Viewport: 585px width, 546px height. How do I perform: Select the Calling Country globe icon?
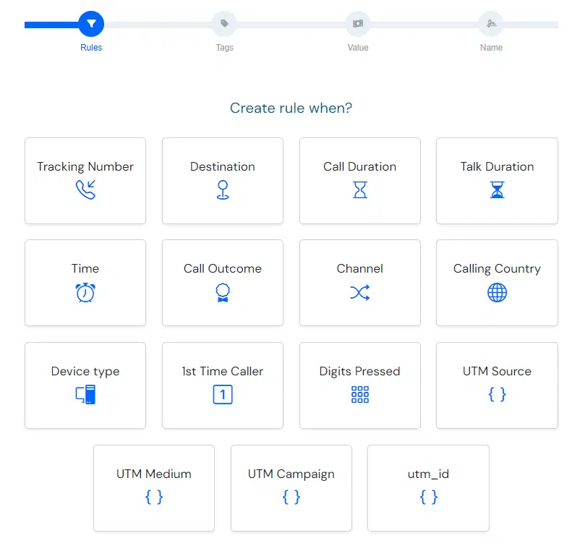(497, 293)
